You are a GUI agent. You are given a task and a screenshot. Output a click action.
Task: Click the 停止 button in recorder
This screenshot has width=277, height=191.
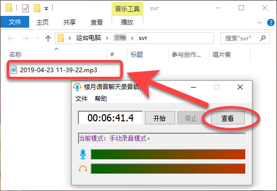click(x=190, y=118)
